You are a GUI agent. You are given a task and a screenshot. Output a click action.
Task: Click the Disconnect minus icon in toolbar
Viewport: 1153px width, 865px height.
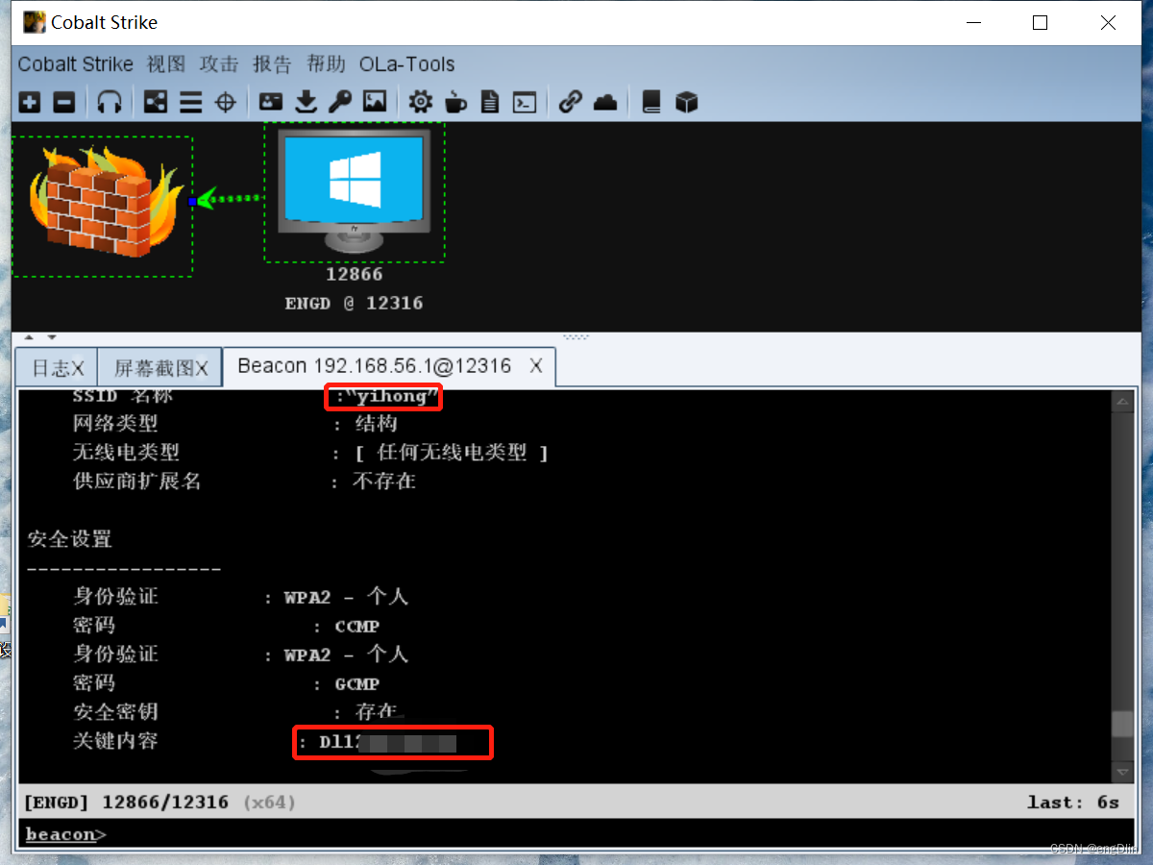[63, 101]
